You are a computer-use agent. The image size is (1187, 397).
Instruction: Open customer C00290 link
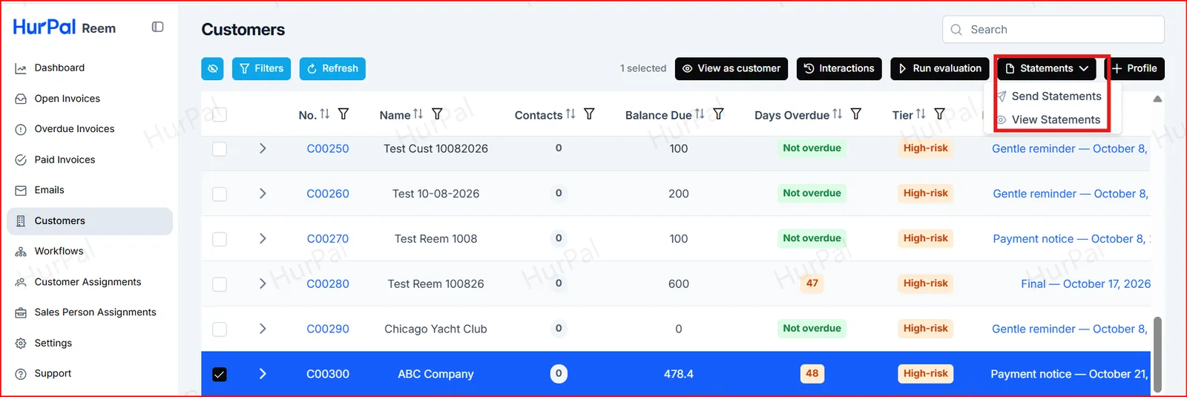328,329
